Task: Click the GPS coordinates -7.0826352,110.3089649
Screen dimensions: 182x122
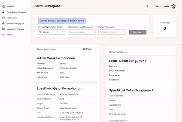Action: 71,113
